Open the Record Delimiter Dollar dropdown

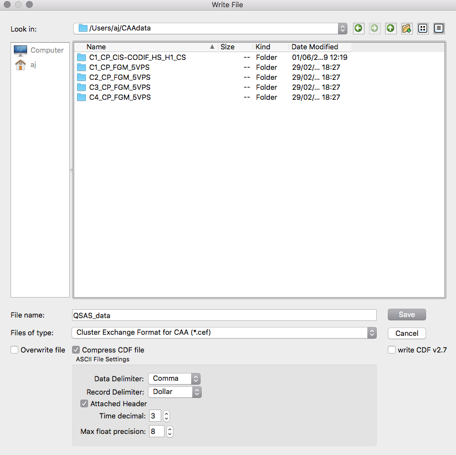174,392
